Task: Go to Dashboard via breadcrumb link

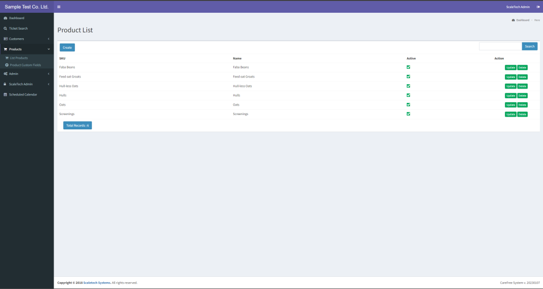Action: (522, 20)
